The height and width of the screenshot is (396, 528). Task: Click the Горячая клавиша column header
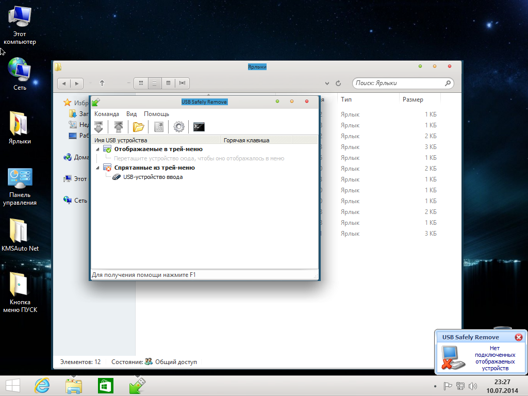257,140
